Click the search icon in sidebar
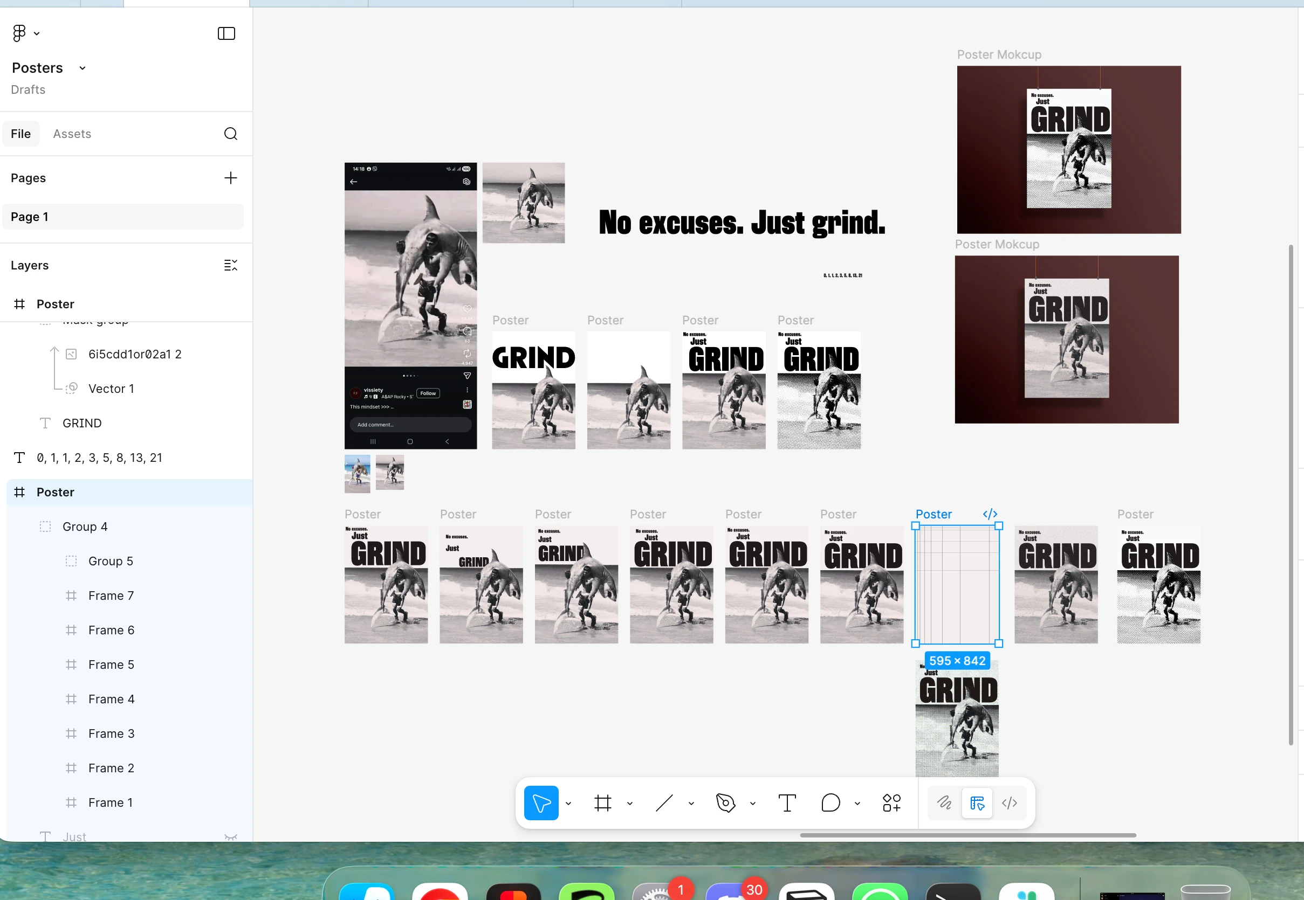Screen dimensions: 1304x900 click(x=230, y=134)
